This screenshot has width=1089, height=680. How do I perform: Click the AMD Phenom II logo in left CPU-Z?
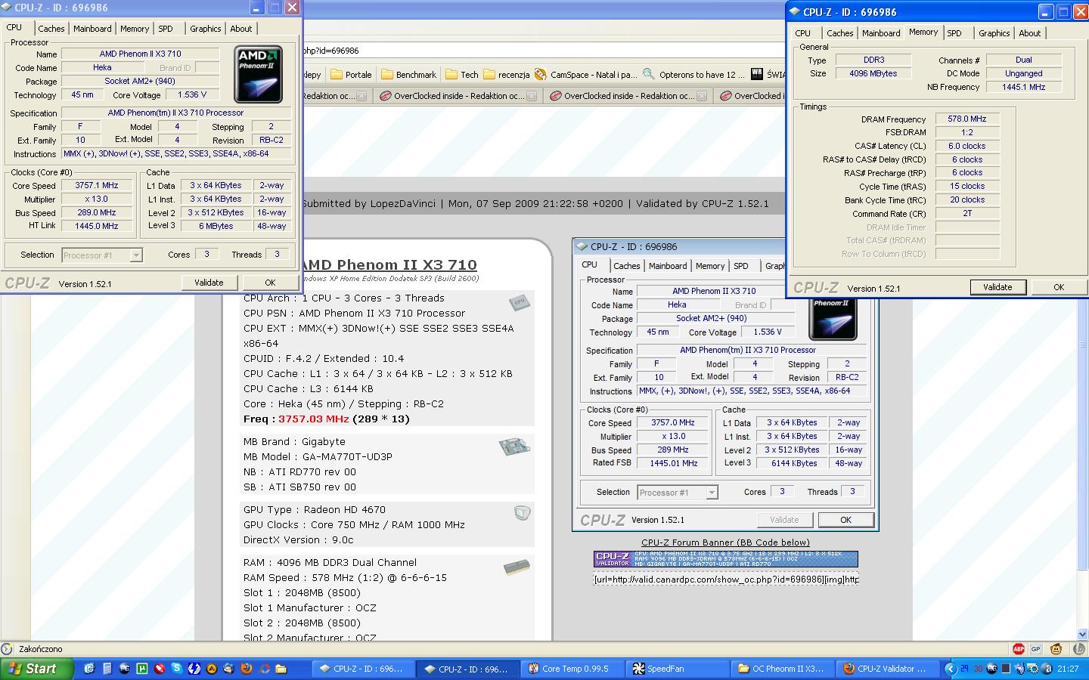(258, 74)
